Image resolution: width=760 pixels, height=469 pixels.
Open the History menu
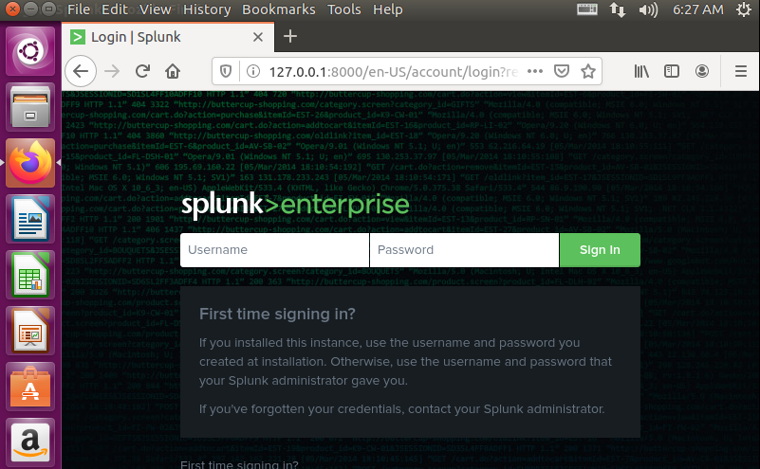tap(207, 9)
